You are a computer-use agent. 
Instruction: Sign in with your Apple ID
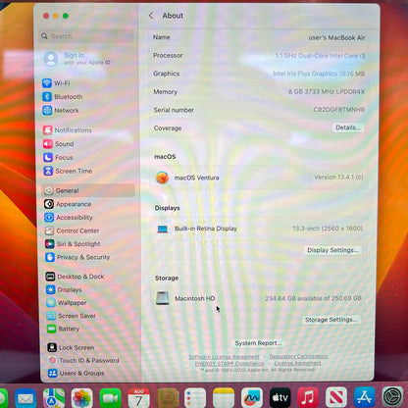(x=77, y=59)
